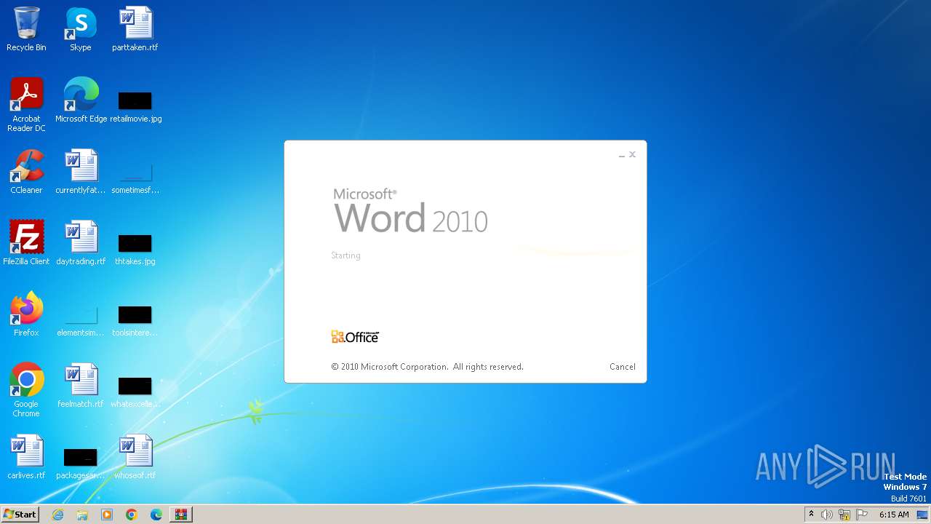Viewport: 931px width, 524px height.
Task: Launch Google Chrome desktop shortcut
Action: pyautogui.click(x=26, y=390)
